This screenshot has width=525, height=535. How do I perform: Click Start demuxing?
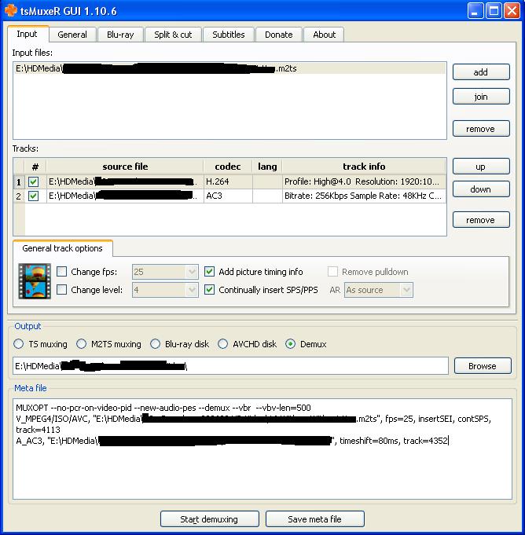(x=210, y=519)
